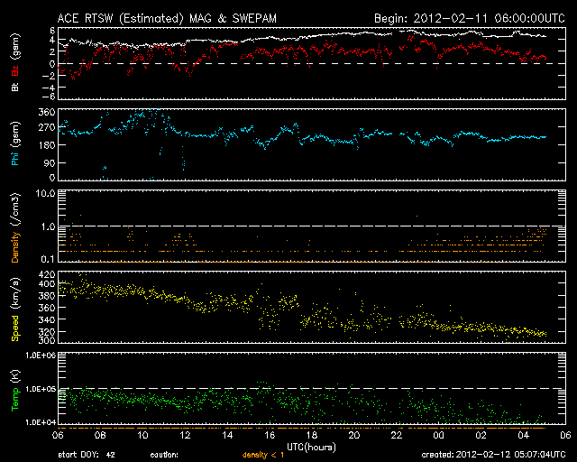
Task: Select the Density (/cm3) axis label
Action: (x=15, y=227)
